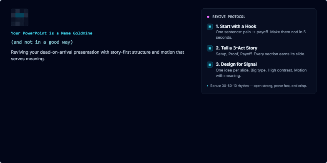Click the icon beside "2. Tell a 3-Act Story"
The height and width of the screenshot is (163, 327).
click(210, 48)
